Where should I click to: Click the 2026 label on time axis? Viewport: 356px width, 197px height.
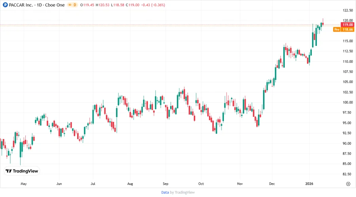tap(309, 184)
